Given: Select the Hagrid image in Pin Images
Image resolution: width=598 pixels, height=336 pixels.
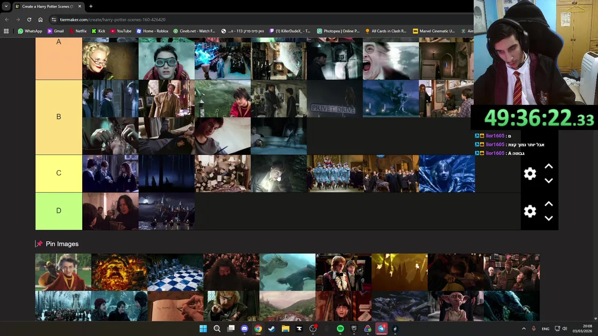Looking at the screenshot, I should click(231, 272).
